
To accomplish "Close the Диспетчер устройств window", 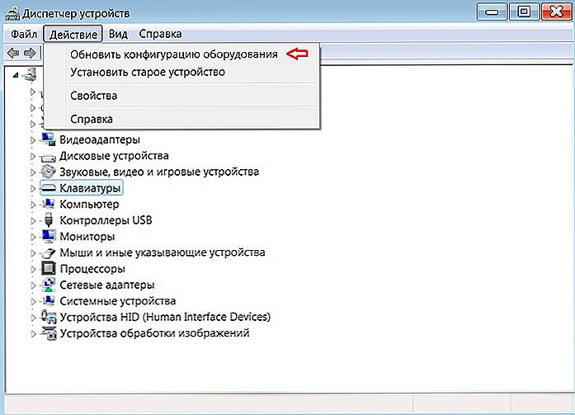I will pos(556,12).
